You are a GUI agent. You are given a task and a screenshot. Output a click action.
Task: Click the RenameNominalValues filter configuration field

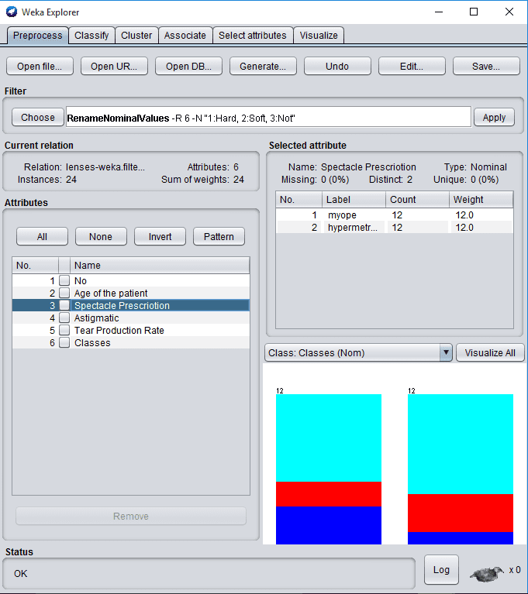(x=268, y=118)
